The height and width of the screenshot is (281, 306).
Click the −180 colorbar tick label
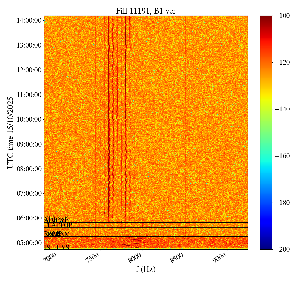[281, 203]
